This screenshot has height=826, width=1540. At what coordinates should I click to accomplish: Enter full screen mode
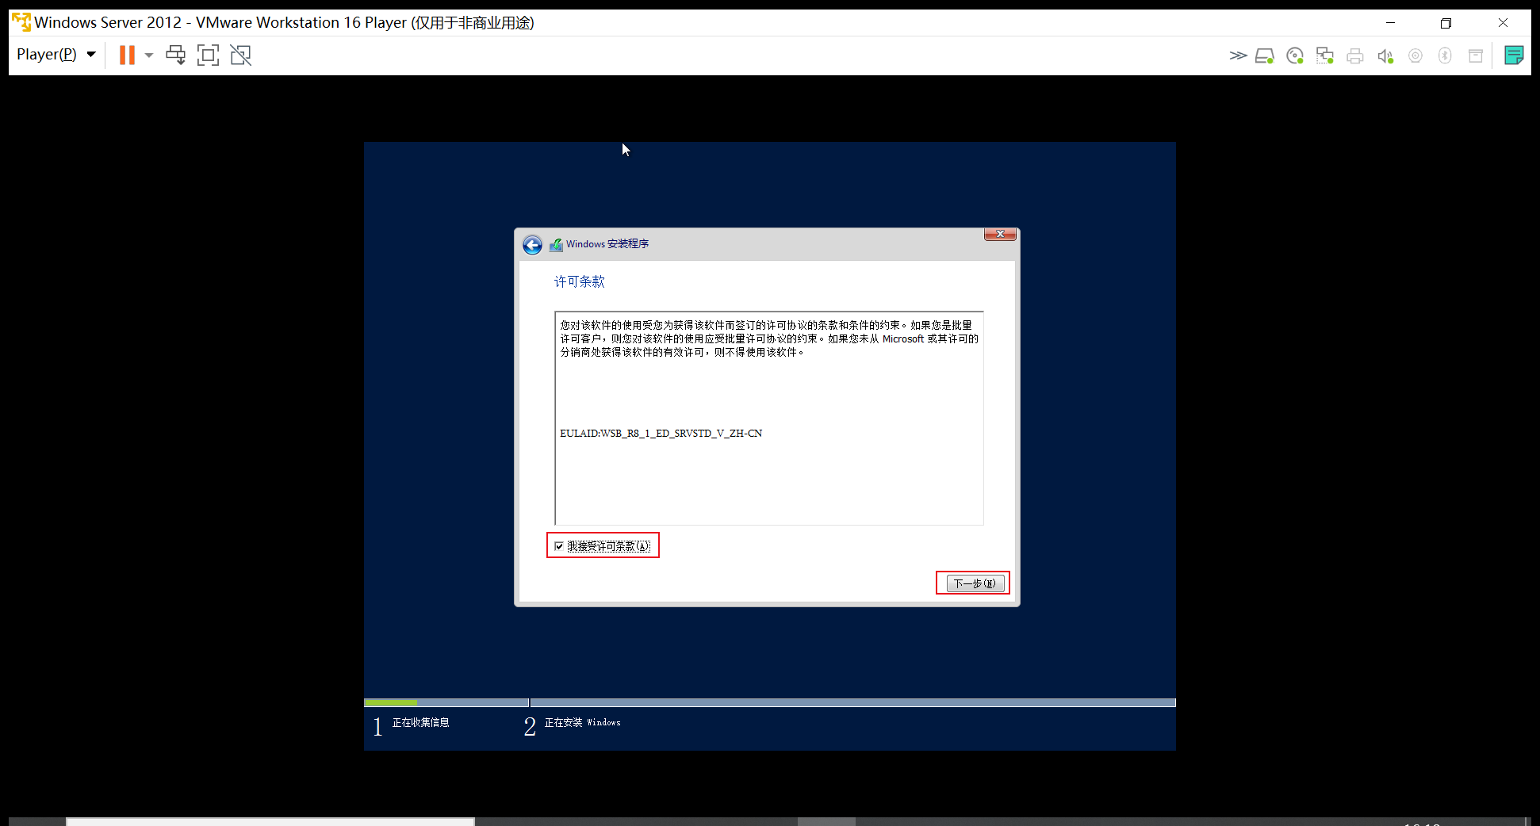tap(208, 55)
